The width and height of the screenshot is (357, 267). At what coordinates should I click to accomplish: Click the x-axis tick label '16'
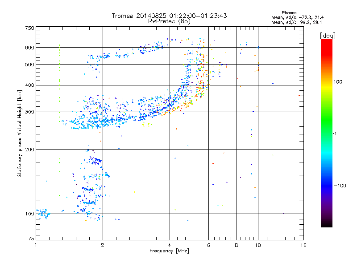tap(303, 245)
